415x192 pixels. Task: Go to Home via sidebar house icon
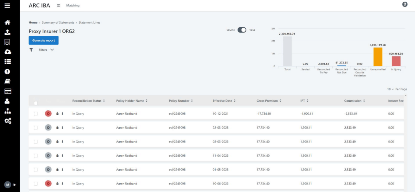point(7,22)
